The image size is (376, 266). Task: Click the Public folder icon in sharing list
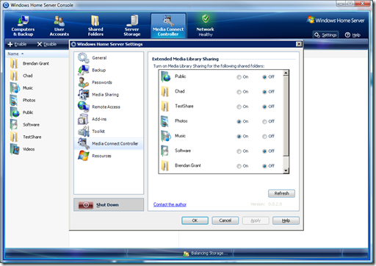tap(166, 76)
